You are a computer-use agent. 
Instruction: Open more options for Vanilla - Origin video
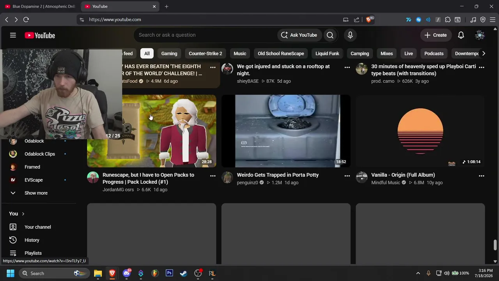tap(481, 176)
